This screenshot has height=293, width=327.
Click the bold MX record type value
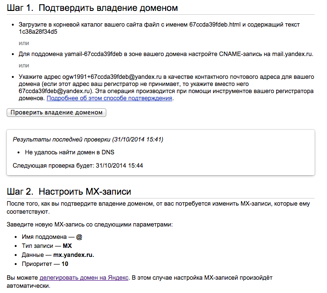click(67, 246)
